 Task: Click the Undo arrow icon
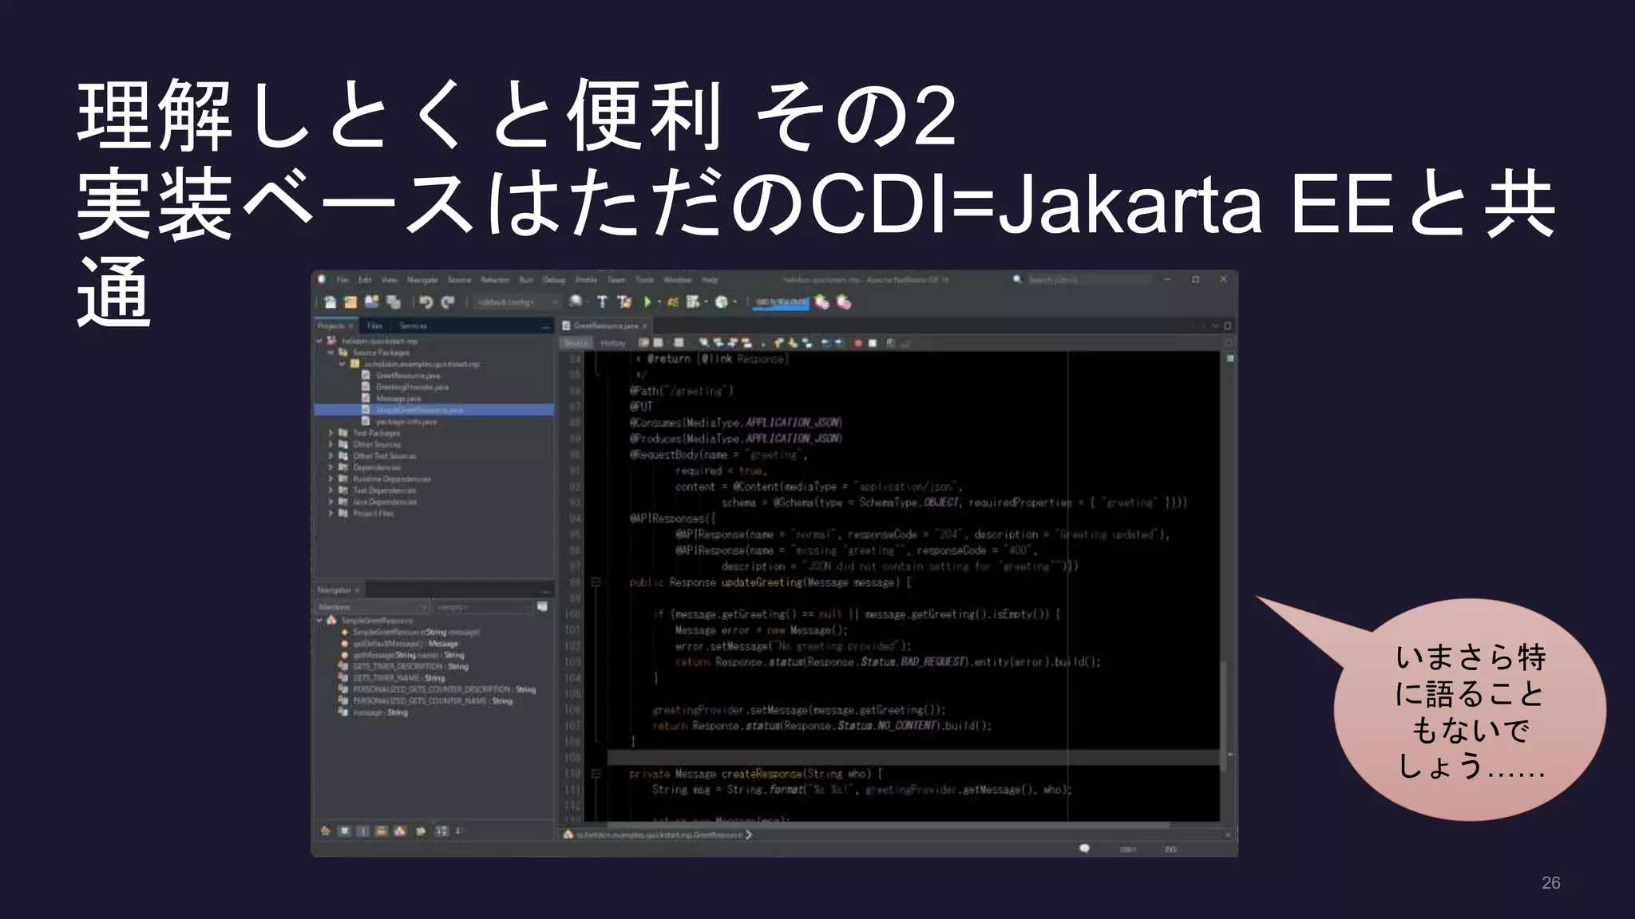(426, 302)
